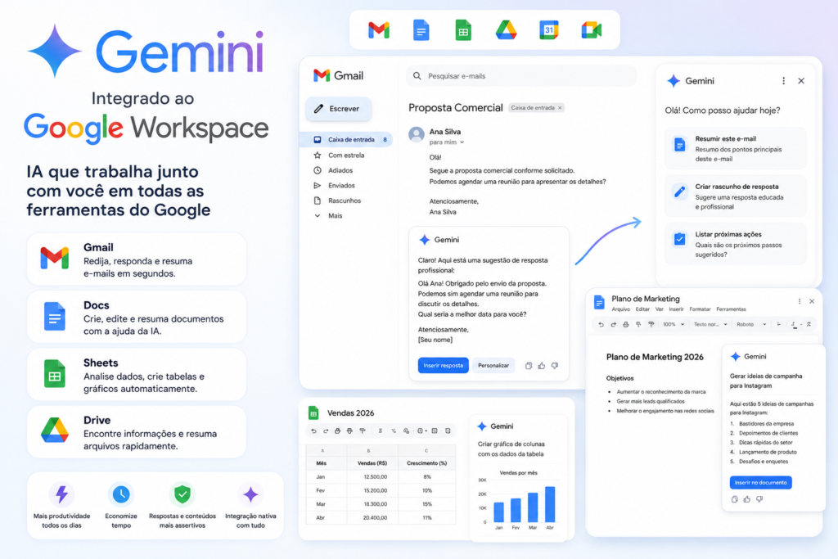This screenshot has height=559, width=838.
Task: Click the redo icon in the Vendas 2026 toolbar
Action: (326, 431)
